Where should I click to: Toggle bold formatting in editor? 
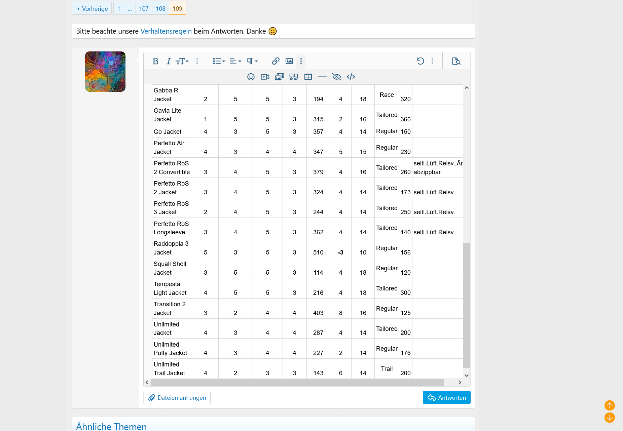click(x=155, y=61)
